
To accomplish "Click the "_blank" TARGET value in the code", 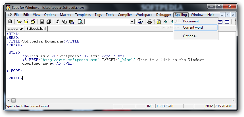I will (127, 60).
